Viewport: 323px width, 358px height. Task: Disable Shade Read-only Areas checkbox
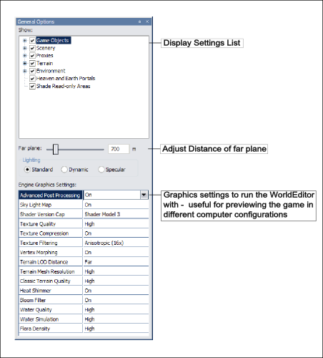pyautogui.click(x=32, y=87)
